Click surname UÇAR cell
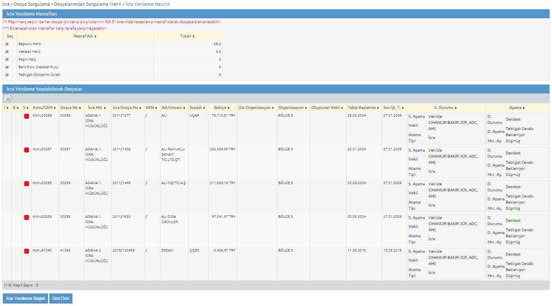The height and width of the screenshot is (306, 552). click(194, 115)
